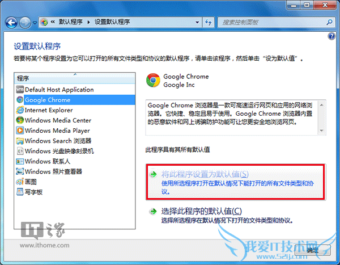Click the 默认程序 breadcrumb
Viewport: 340px width, 265px height.
pyautogui.click(x=71, y=22)
